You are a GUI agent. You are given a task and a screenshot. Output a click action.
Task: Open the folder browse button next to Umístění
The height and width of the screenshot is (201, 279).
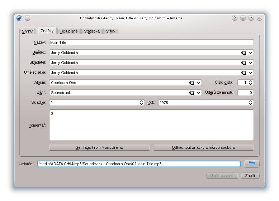click(252, 164)
